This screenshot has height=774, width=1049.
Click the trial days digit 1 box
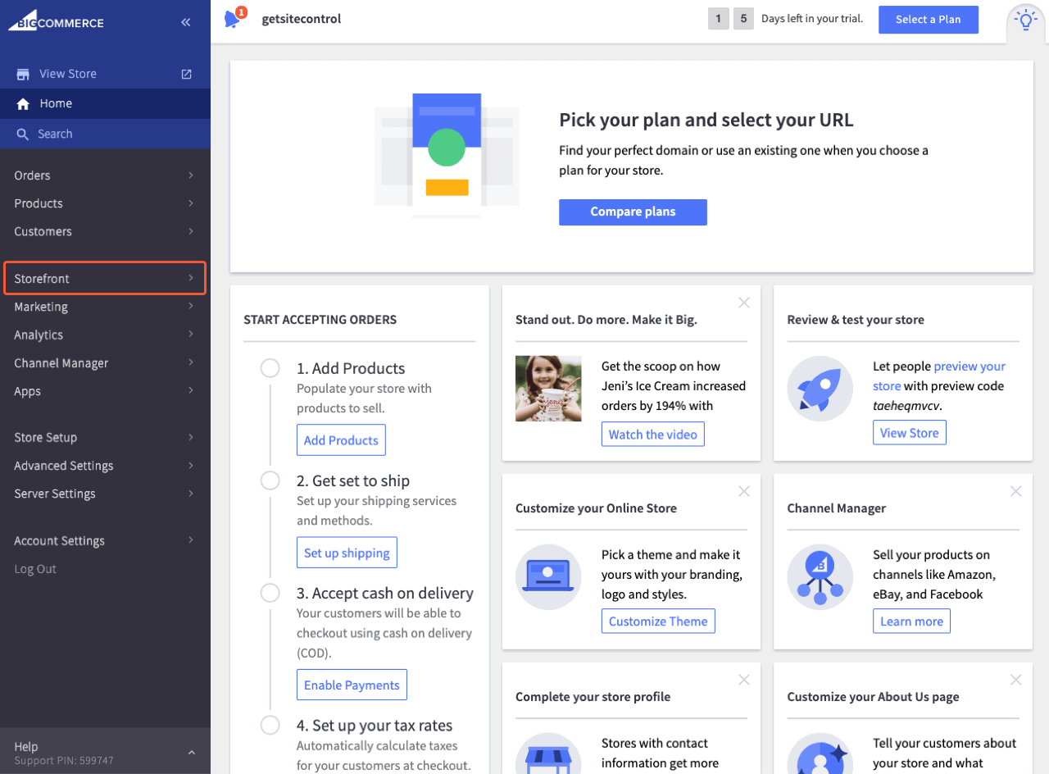(718, 19)
